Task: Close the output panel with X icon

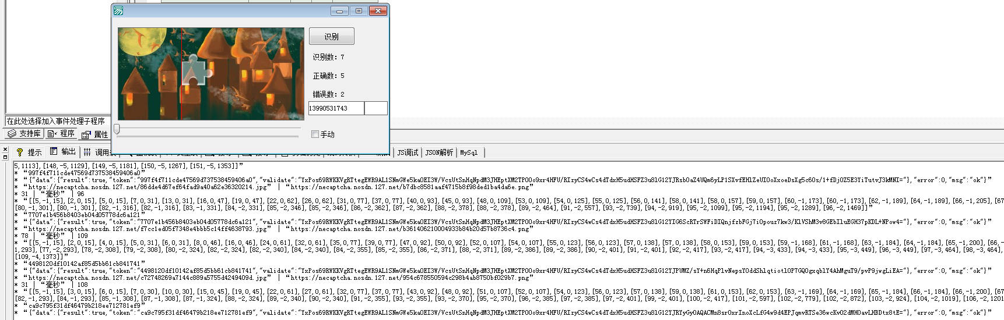Action: (x=5, y=150)
